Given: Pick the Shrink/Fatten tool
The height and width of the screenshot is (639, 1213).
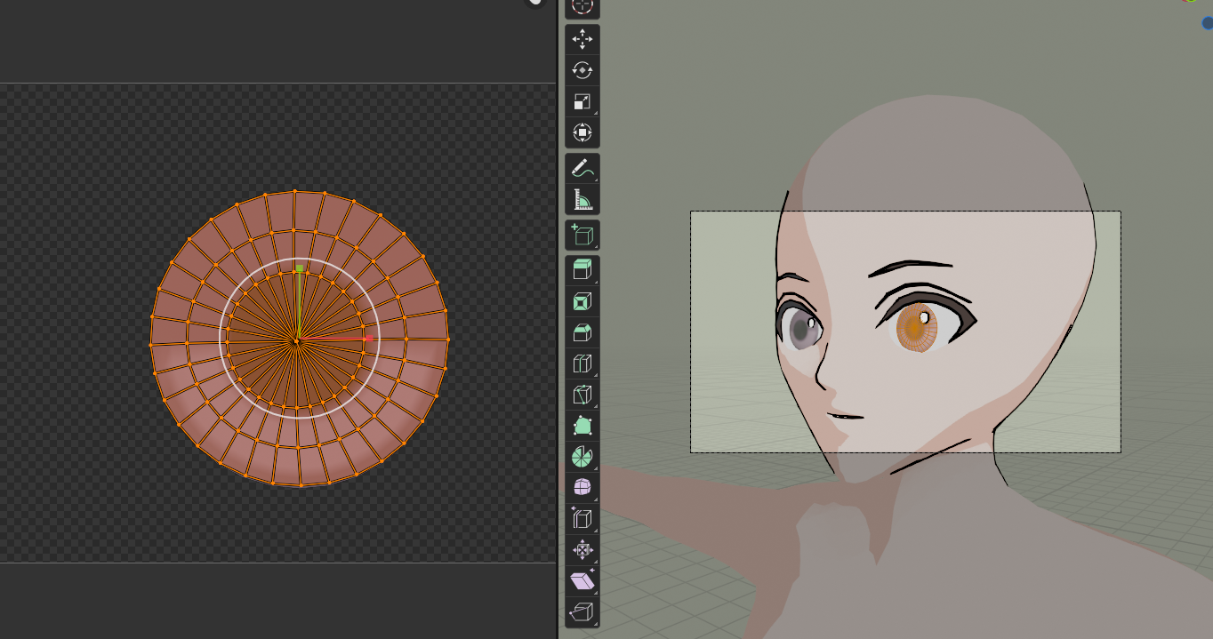Looking at the screenshot, I should tap(582, 550).
